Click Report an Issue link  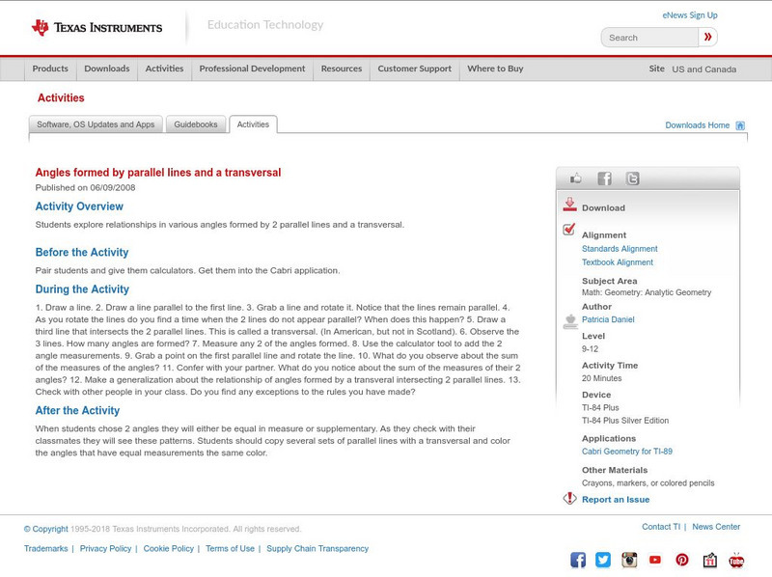click(616, 500)
